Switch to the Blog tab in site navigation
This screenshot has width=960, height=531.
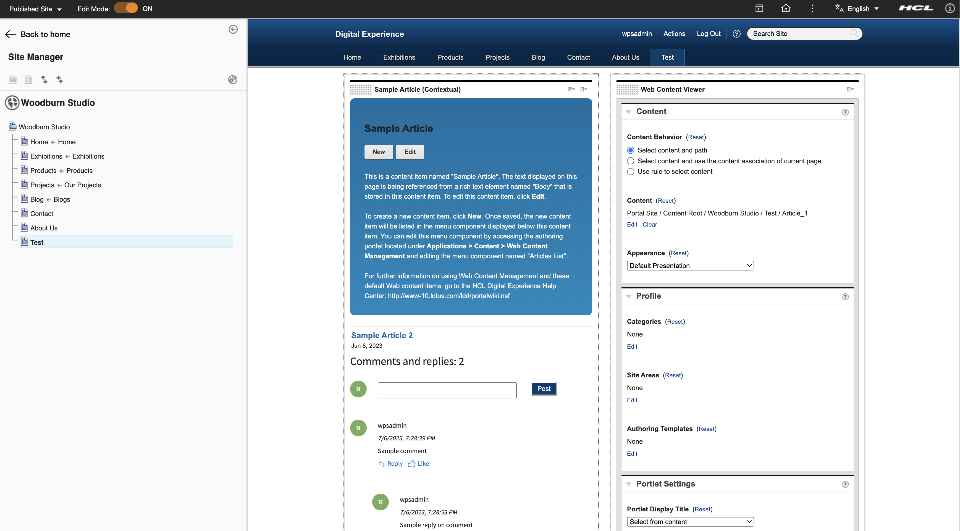click(538, 57)
